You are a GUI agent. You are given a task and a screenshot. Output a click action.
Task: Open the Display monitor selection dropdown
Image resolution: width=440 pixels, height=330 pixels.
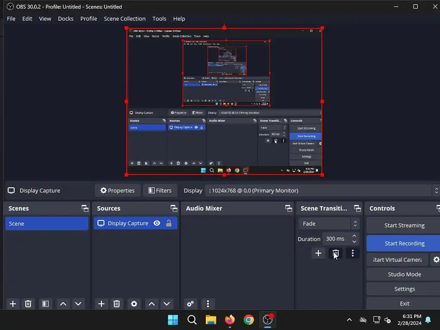point(322,190)
